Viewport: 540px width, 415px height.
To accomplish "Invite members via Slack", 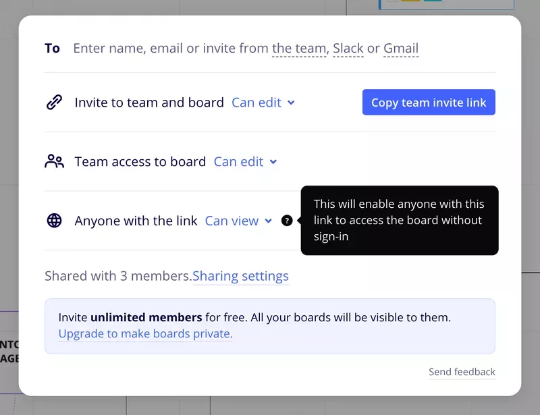I will [x=348, y=48].
